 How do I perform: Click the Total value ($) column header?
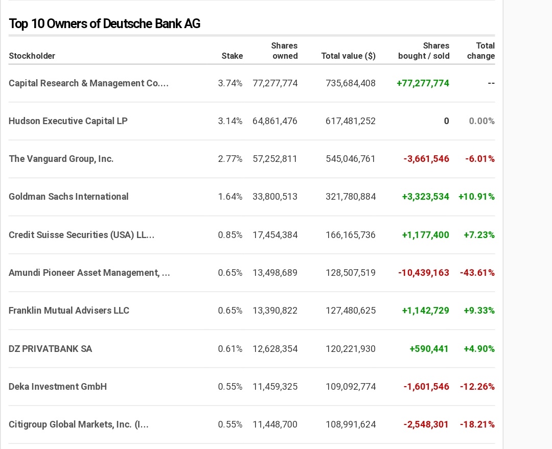pos(349,56)
